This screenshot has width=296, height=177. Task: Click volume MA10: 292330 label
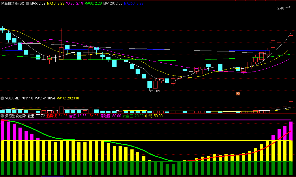[x=68, y=98]
